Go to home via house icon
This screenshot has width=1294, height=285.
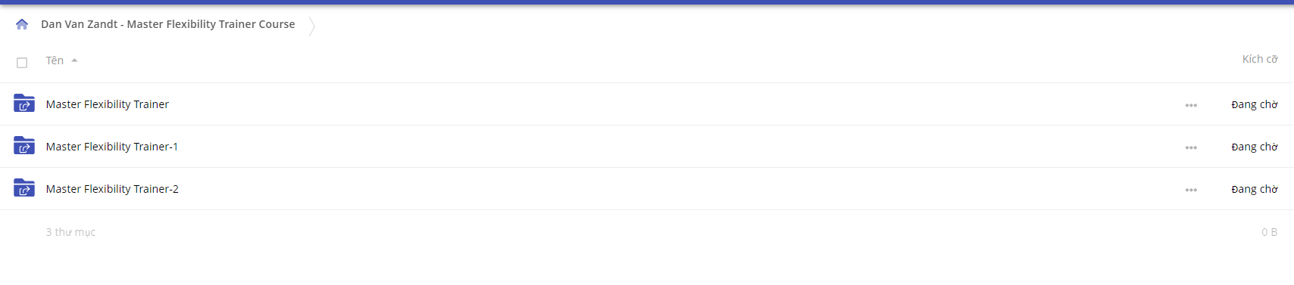pyautogui.click(x=22, y=24)
